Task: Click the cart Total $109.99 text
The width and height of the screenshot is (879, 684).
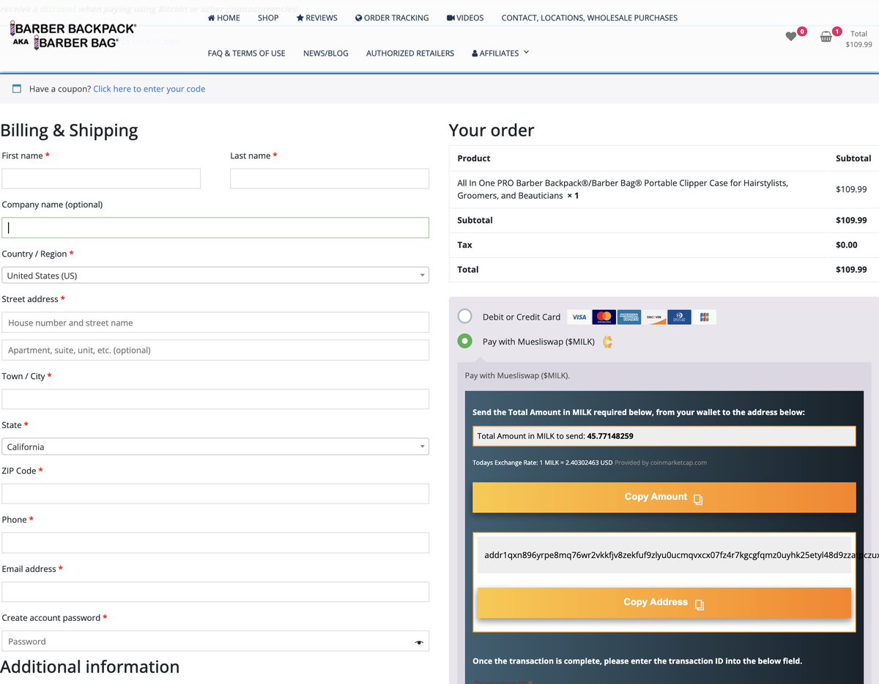Action: 858,39
